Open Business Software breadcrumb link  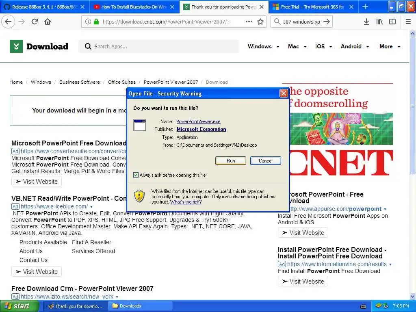pyautogui.click(x=79, y=82)
